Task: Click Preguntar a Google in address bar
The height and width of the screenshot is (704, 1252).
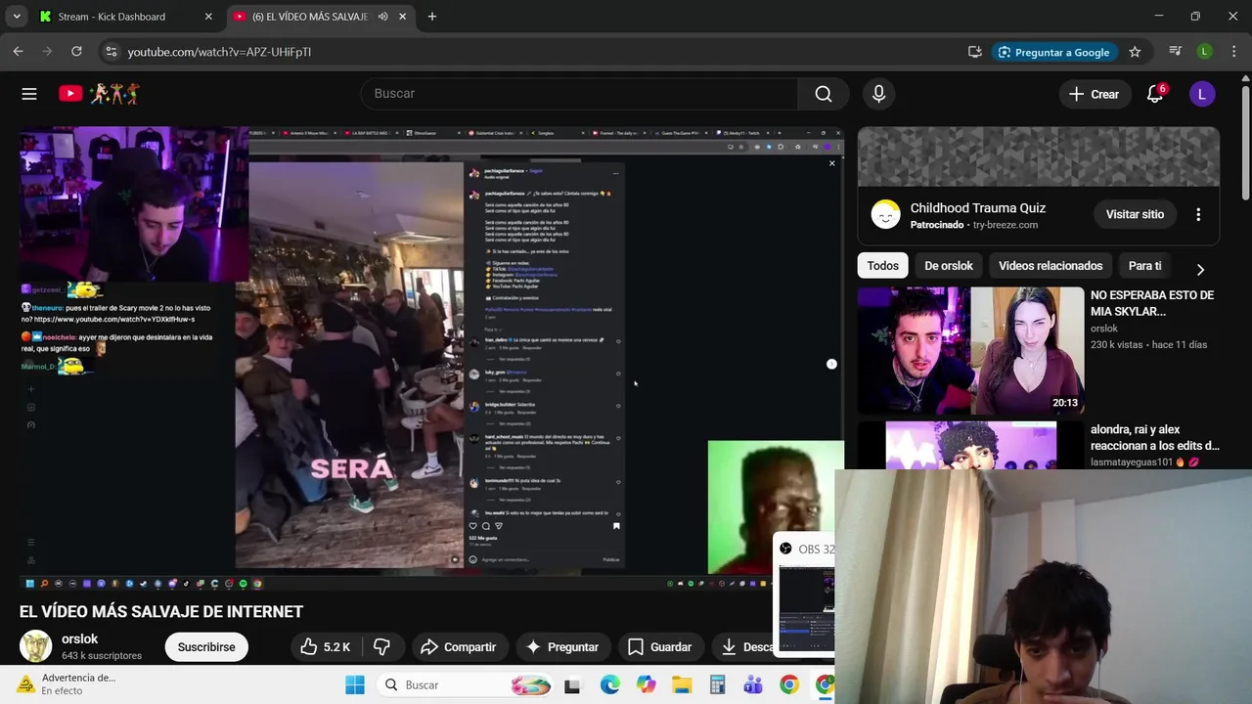Action: (x=1052, y=52)
